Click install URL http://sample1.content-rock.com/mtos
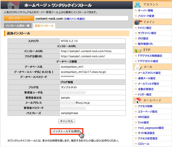Viewport: 172px width, 147px height. point(86,51)
